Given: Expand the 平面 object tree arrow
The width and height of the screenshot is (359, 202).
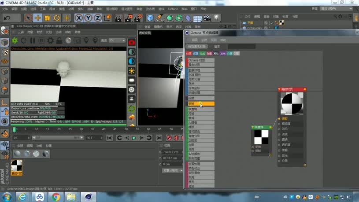Looking at the screenshot, I should [x=241, y=23].
